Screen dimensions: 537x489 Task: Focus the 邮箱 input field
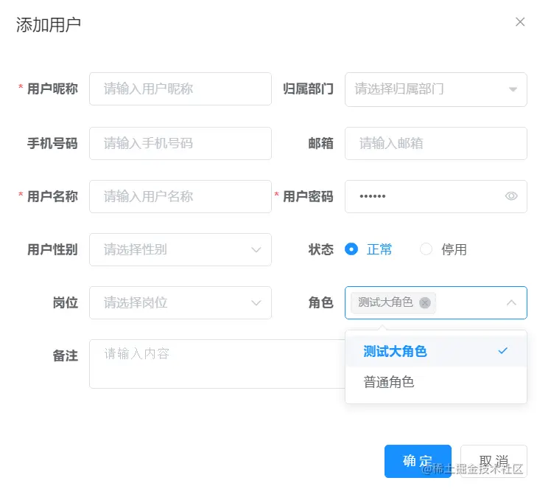click(436, 143)
